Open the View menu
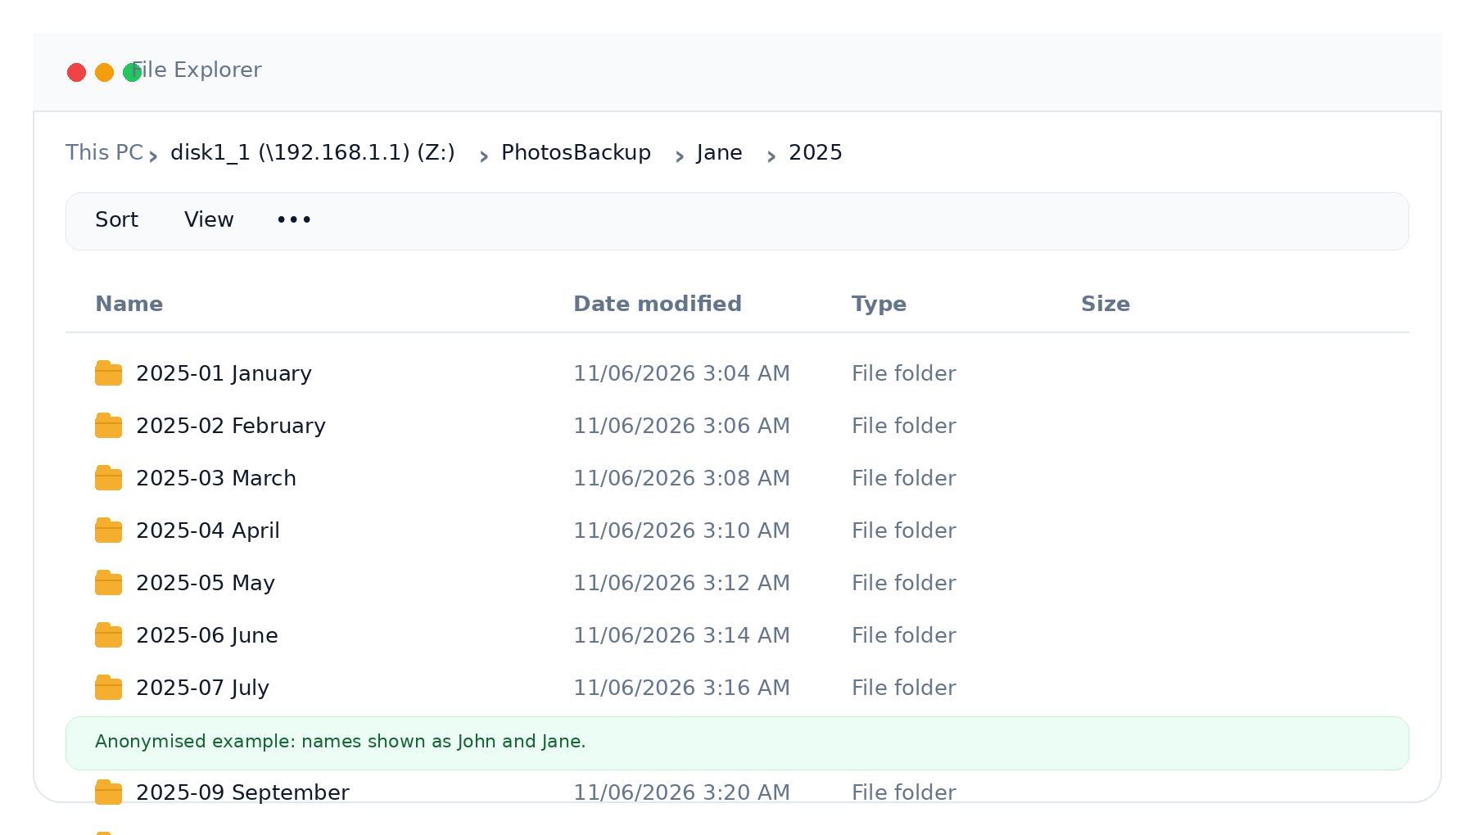 (x=209, y=219)
